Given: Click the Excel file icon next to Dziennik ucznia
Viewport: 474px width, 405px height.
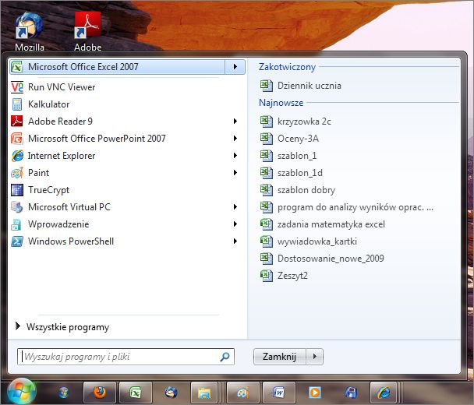Looking at the screenshot, I should pos(267,86).
